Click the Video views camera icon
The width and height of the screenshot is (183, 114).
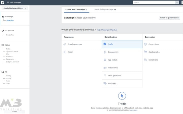(105, 68)
